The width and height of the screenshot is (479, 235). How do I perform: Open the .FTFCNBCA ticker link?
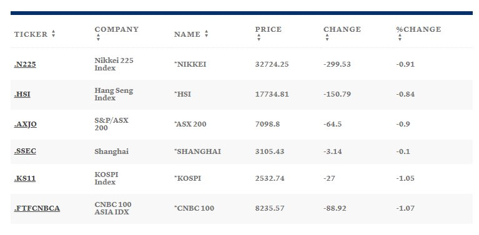tap(37, 208)
